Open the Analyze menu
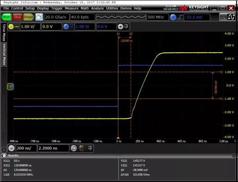Image resolution: width=238 pixels, height=182 pixels. point(97,8)
